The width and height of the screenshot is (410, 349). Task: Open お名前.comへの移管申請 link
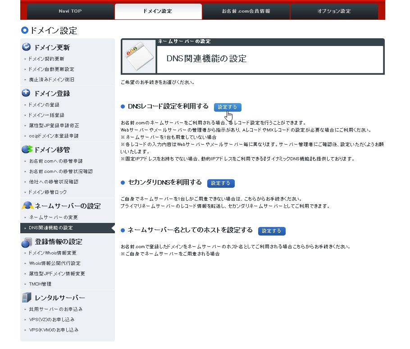point(56,161)
